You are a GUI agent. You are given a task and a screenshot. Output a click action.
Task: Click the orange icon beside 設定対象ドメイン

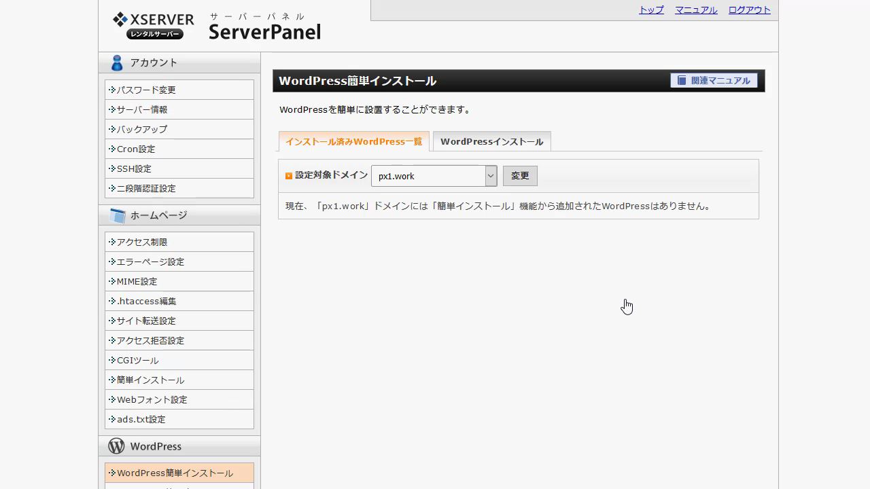pos(289,176)
